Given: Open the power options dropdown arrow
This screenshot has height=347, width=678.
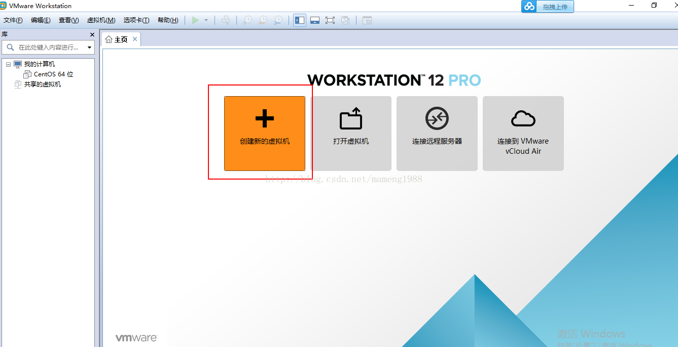Looking at the screenshot, I should click(206, 20).
